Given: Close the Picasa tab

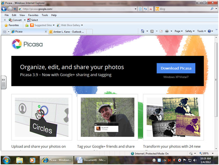Looking at the screenshot, I should (x=46, y=32).
